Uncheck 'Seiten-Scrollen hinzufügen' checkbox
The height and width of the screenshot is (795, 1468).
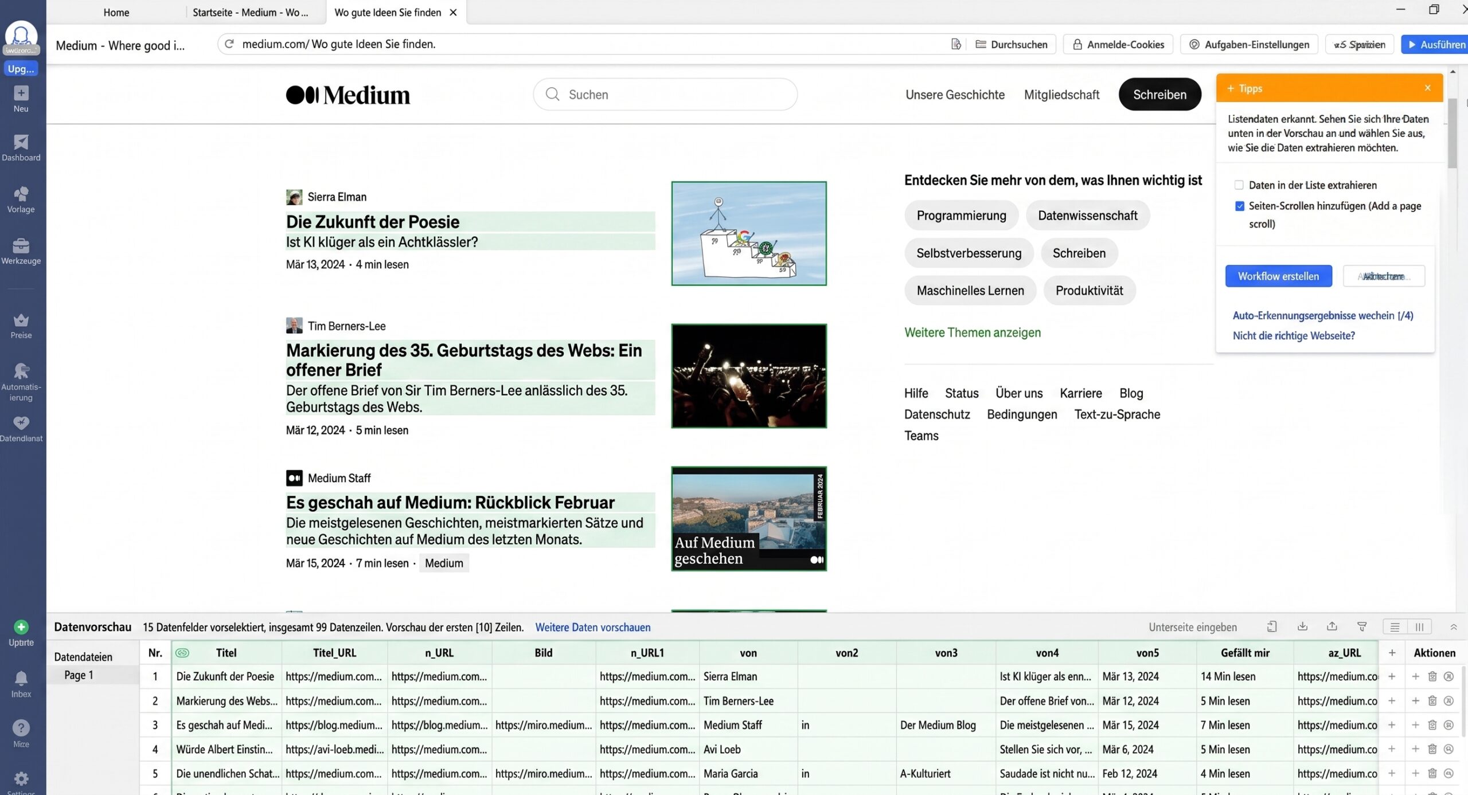(1239, 206)
